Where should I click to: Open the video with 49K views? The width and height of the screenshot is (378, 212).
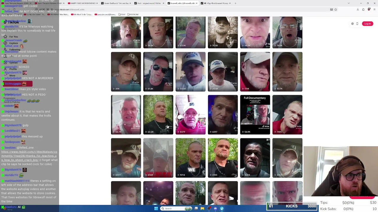126,72
